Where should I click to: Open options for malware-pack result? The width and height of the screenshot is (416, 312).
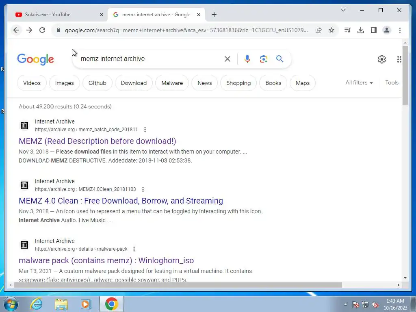[x=134, y=249]
